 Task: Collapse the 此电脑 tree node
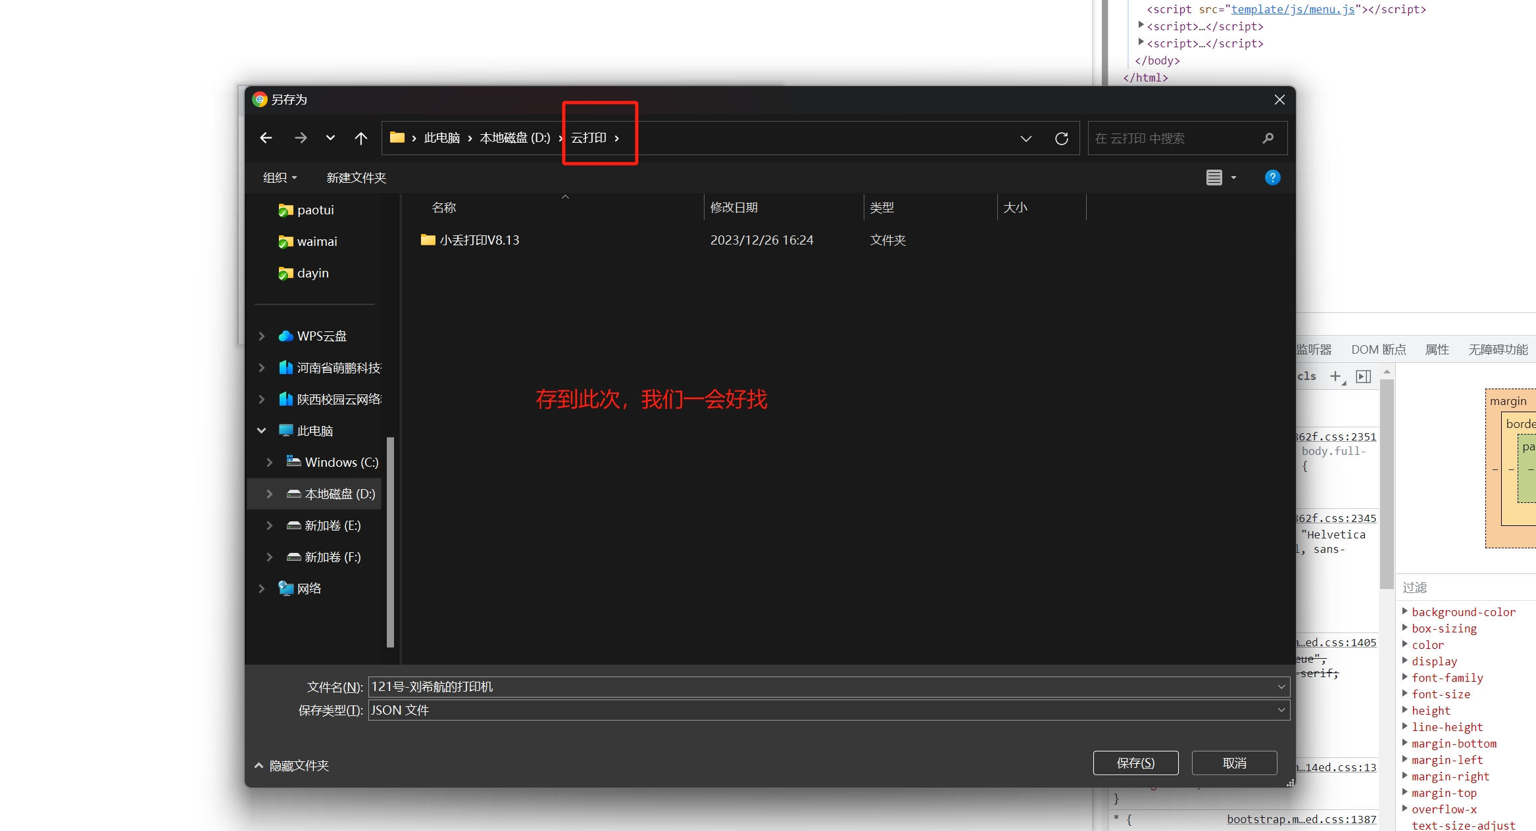tap(261, 431)
